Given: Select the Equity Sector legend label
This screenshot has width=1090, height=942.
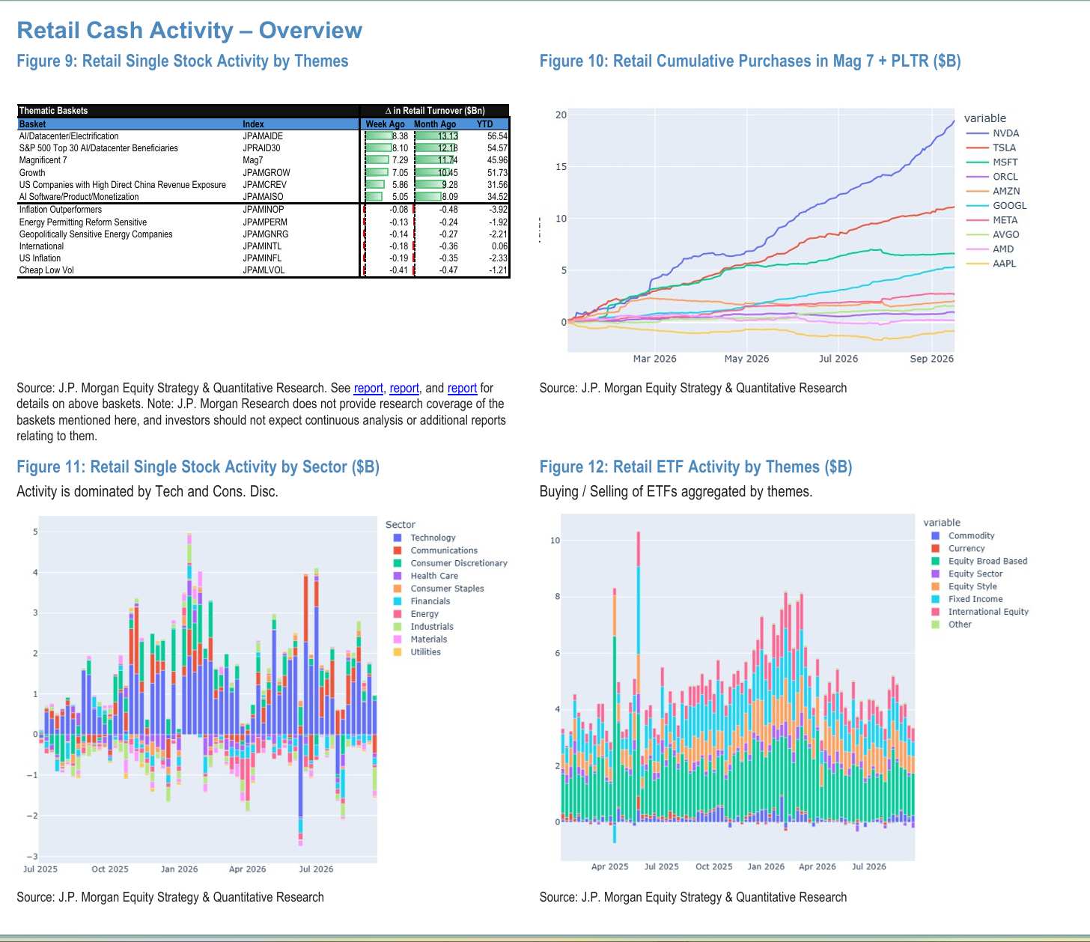Looking at the screenshot, I should pos(975,574).
